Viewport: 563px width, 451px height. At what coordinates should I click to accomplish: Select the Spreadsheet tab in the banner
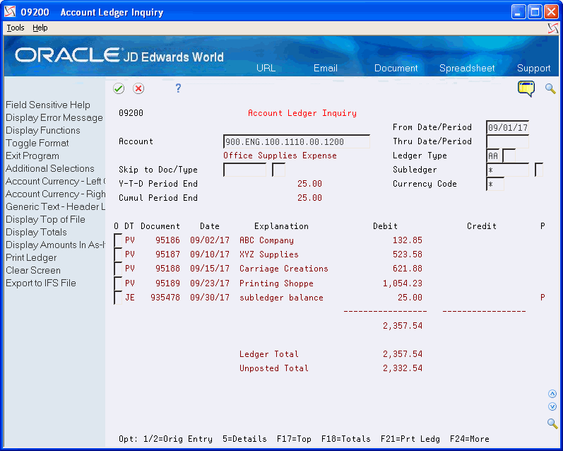[x=467, y=68]
